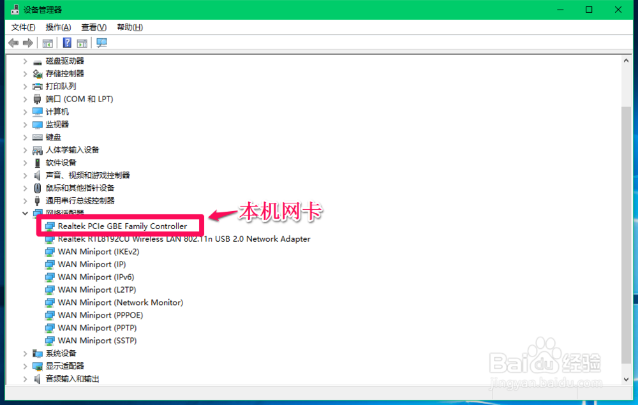Click the speaker icon beside 声音、视频和游戏控制器
Viewport: 638px width, 405px height.
coord(38,175)
